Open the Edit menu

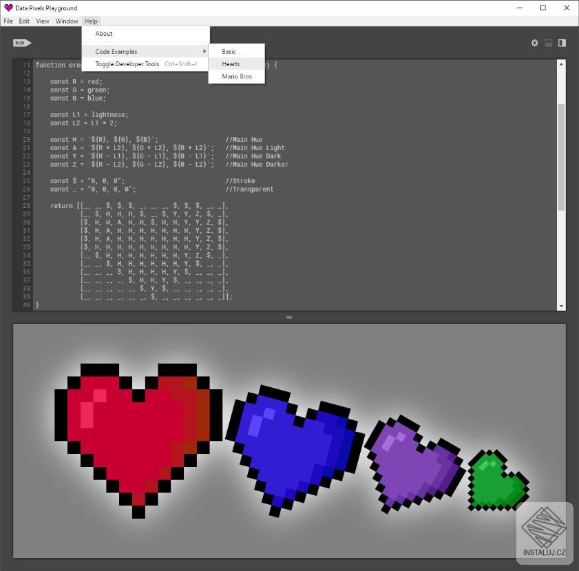point(24,21)
